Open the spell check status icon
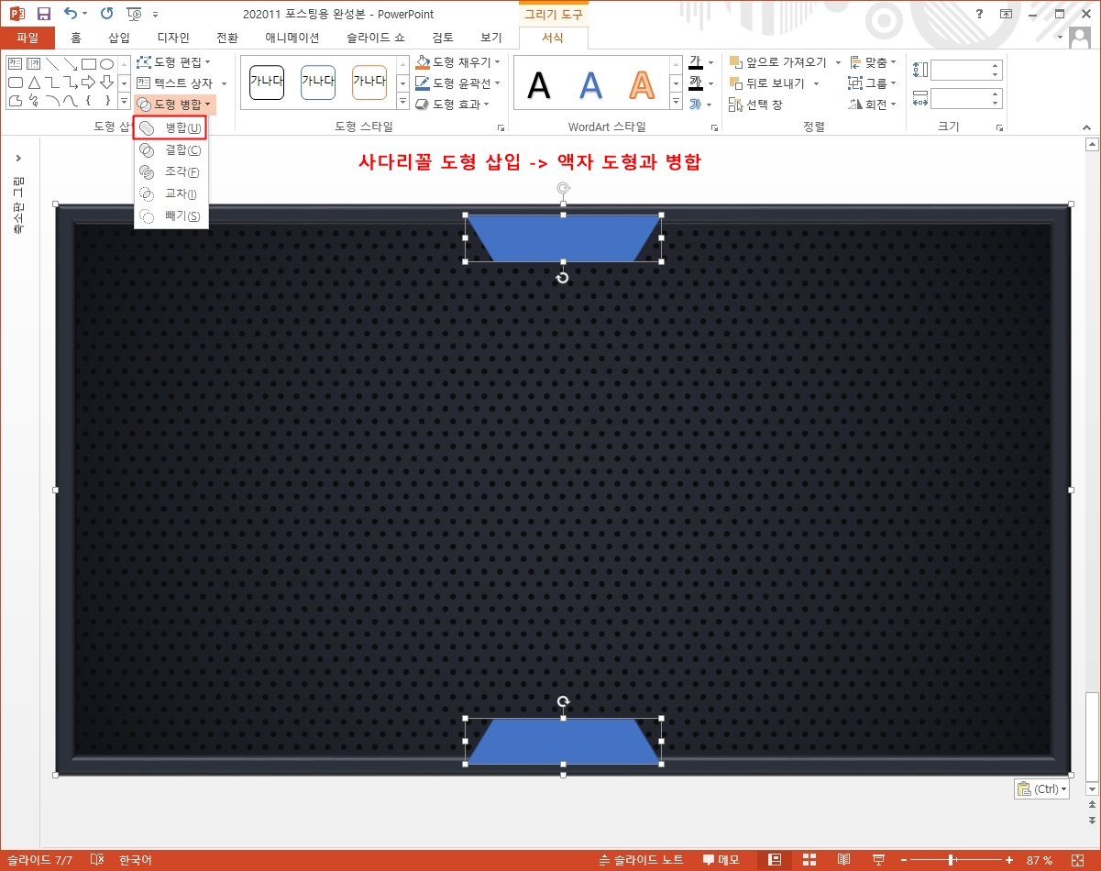The image size is (1101, 871). [x=97, y=860]
